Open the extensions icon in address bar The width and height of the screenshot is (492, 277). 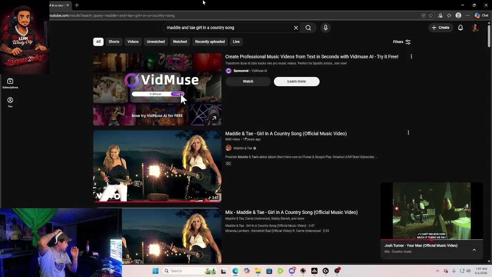[x=423, y=15]
